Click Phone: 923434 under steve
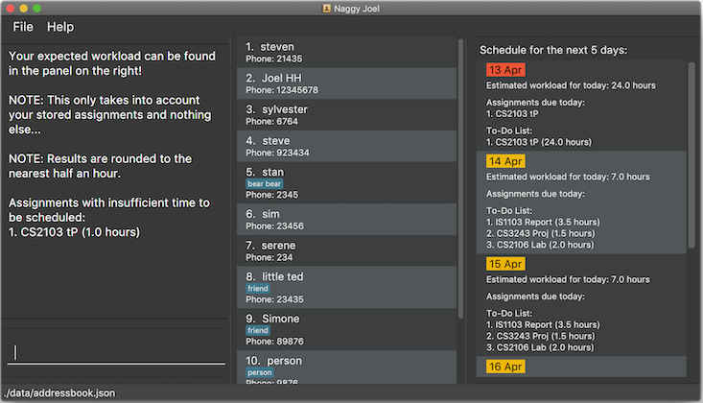The image size is (703, 403). pyautogui.click(x=277, y=153)
